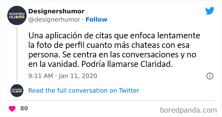
Task: Click the blue Twitter bird logo
Action: 210,11
